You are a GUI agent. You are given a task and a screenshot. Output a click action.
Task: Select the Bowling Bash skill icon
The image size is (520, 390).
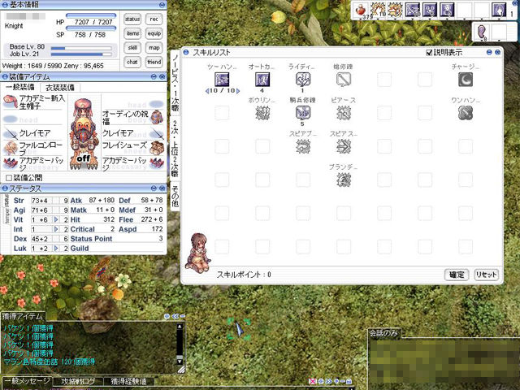pos(262,114)
